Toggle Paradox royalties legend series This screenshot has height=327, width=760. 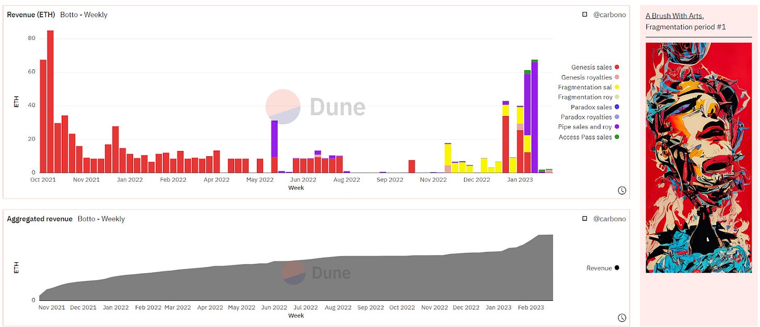pyautogui.click(x=590, y=117)
